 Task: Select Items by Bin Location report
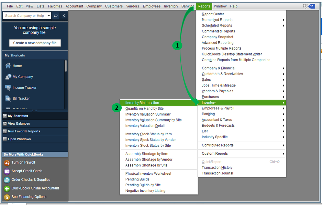pos(159,103)
